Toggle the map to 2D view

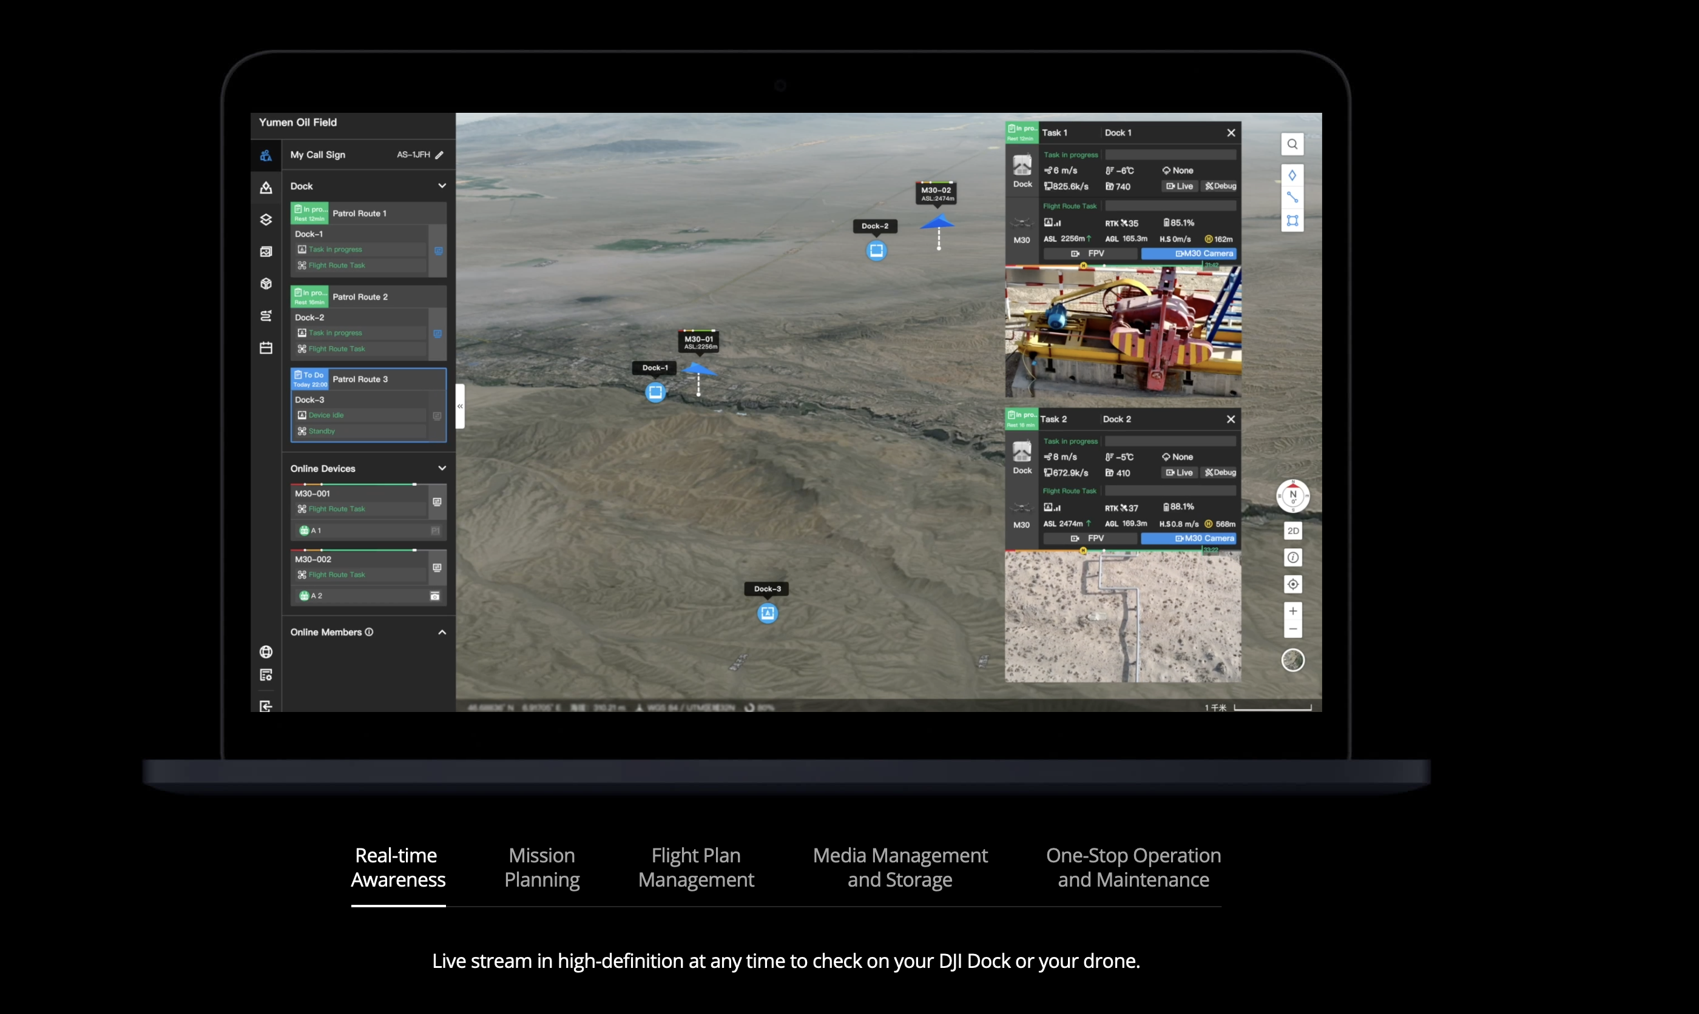[x=1292, y=531]
